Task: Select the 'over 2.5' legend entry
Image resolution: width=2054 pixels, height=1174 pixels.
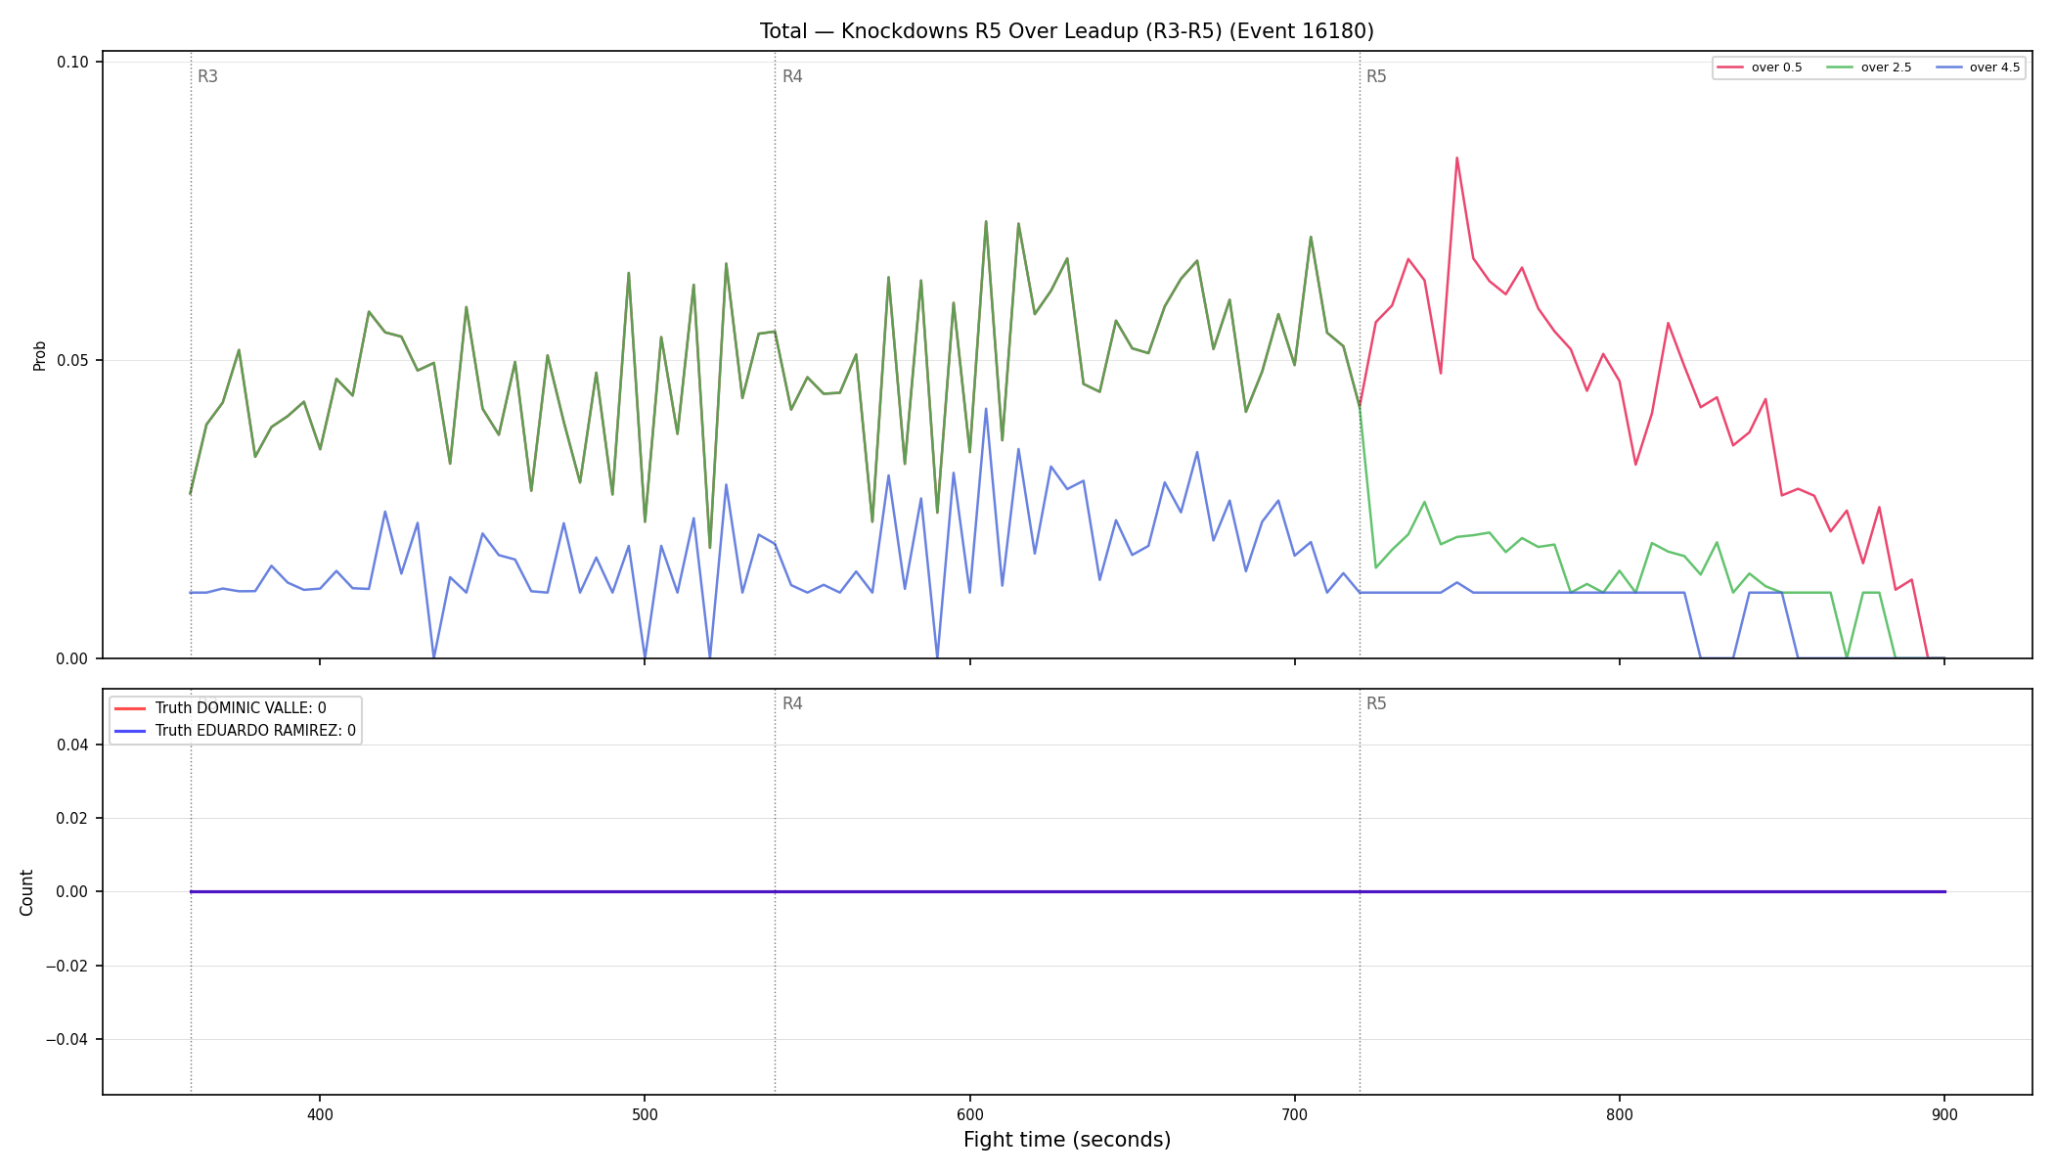Action: click(1868, 68)
